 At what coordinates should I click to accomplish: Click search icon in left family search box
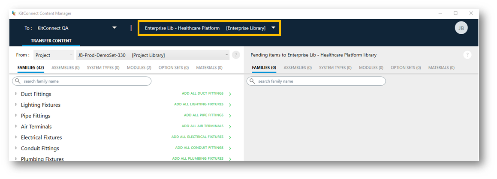pyautogui.click(x=18, y=81)
